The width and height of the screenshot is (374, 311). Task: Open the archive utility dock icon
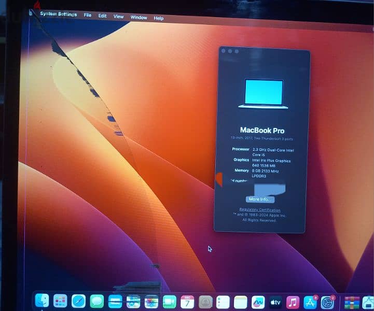352,303
